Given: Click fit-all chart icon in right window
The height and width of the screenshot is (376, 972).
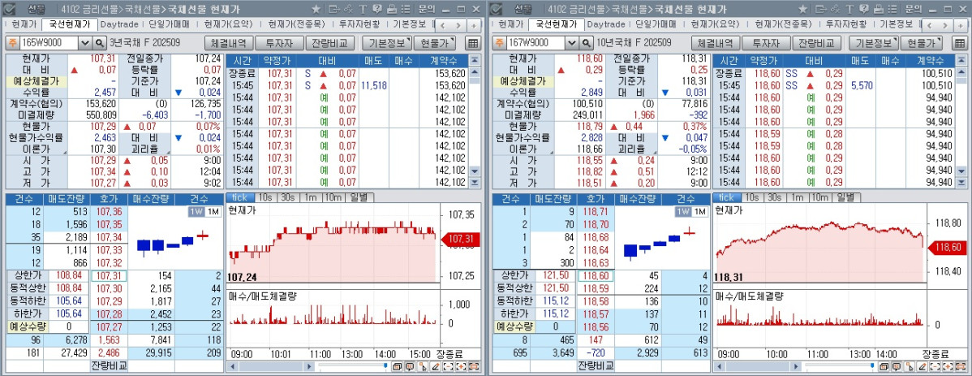Looking at the screenshot, I should coord(960,367).
